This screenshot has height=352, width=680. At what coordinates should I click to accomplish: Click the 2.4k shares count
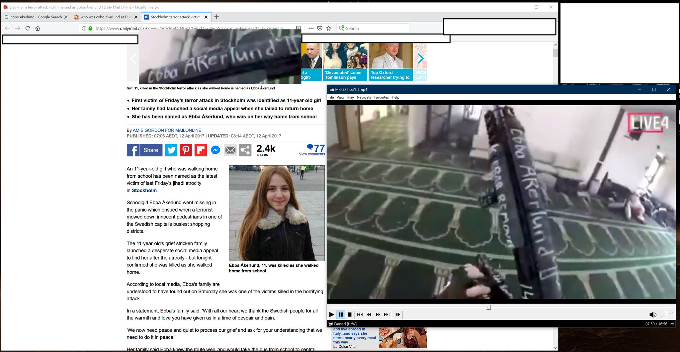266,150
